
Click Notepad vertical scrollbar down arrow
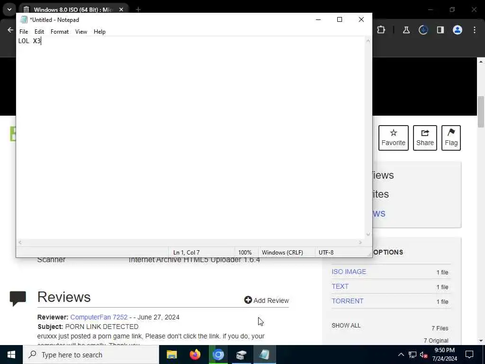click(368, 234)
